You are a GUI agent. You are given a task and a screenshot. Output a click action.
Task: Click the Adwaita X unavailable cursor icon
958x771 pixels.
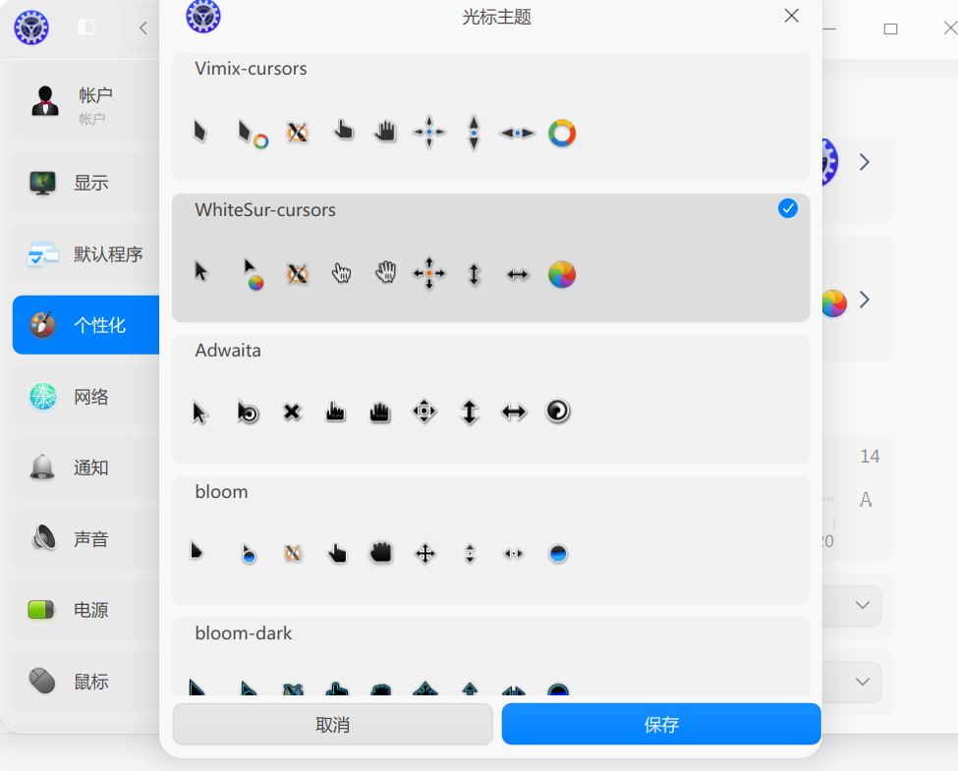pos(292,413)
